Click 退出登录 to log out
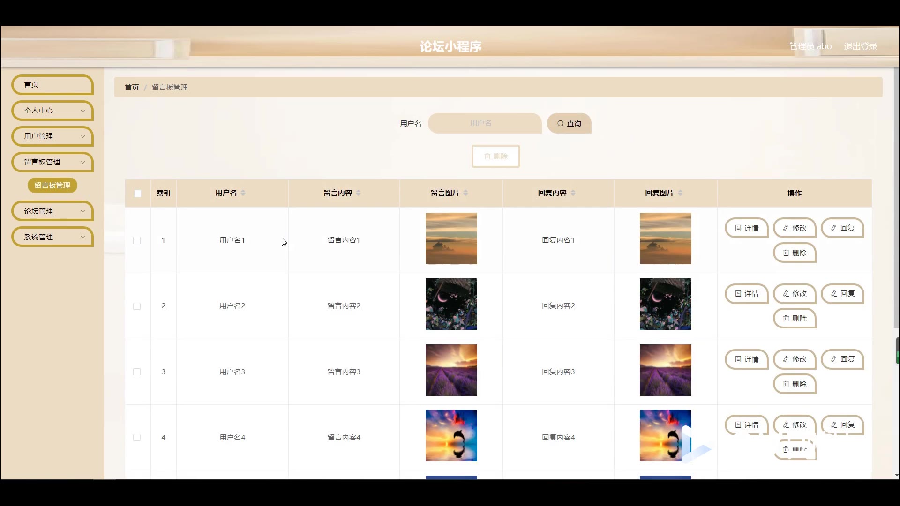 (x=861, y=46)
